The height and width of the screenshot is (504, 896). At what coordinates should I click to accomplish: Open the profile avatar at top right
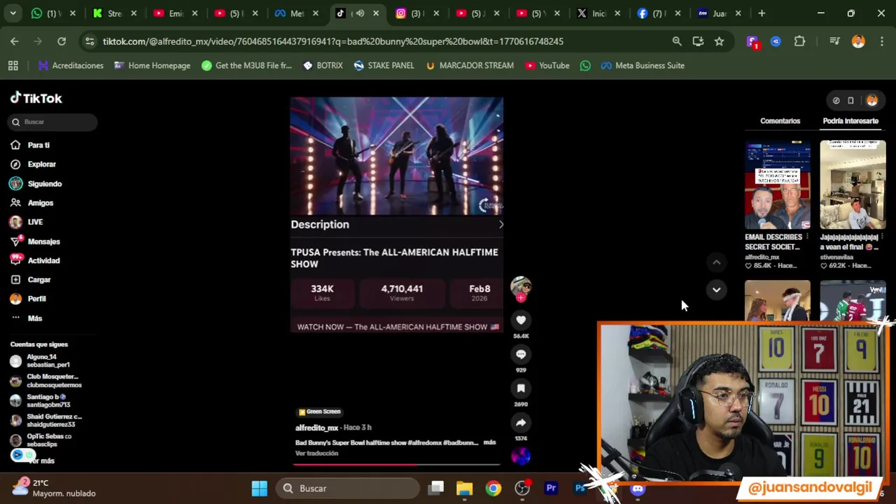tap(871, 100)
